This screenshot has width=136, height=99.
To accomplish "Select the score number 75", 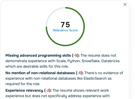I will [x=65, y=24].
